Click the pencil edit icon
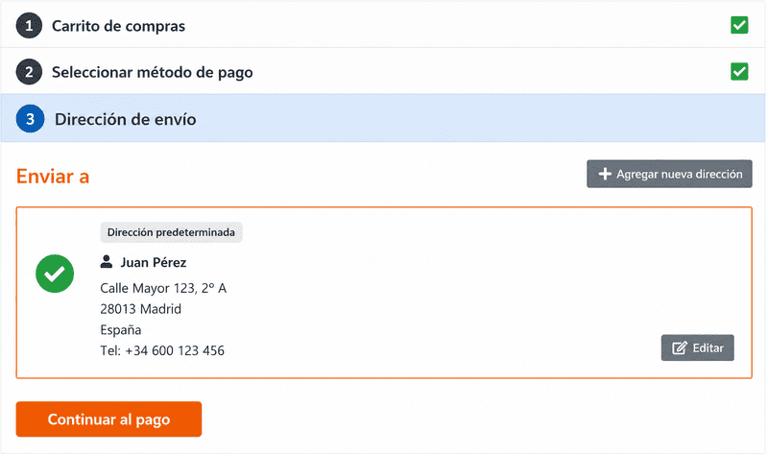768x454 pixels. pos(680,348)
